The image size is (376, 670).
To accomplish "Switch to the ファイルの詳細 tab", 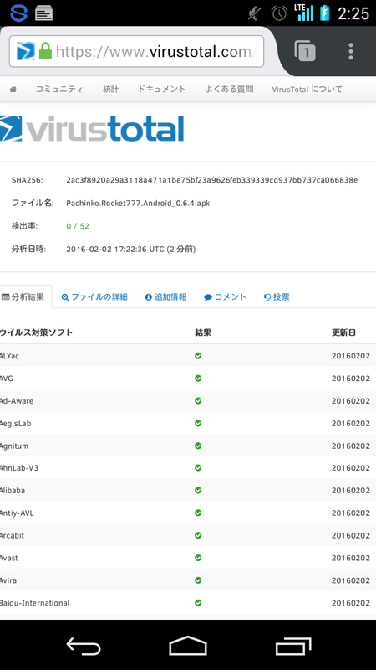I will 94,297.
